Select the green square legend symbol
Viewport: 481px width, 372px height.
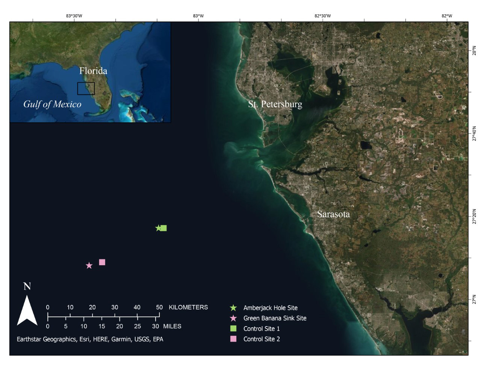(x=234, y=329)
